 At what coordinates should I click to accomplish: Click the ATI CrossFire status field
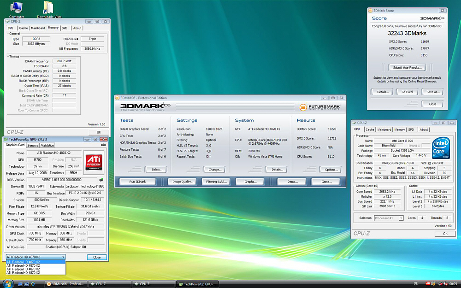[x=65, y=247]
